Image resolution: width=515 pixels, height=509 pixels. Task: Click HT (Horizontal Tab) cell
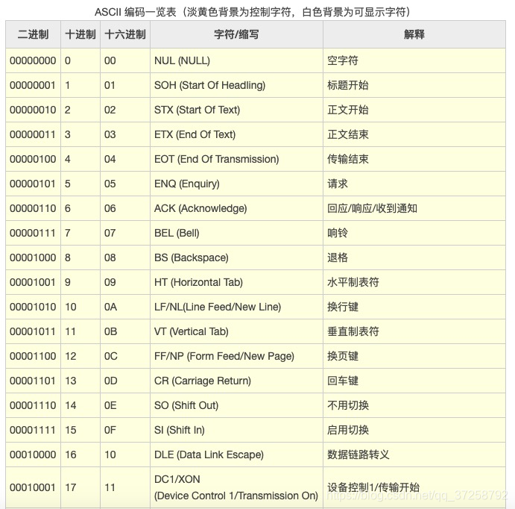click(236, 282)
